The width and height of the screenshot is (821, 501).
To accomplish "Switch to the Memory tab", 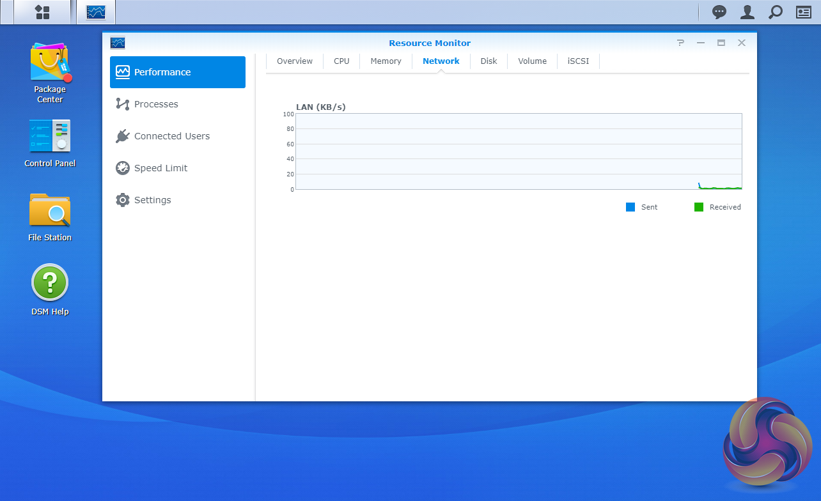I will [x=386, y=61].
